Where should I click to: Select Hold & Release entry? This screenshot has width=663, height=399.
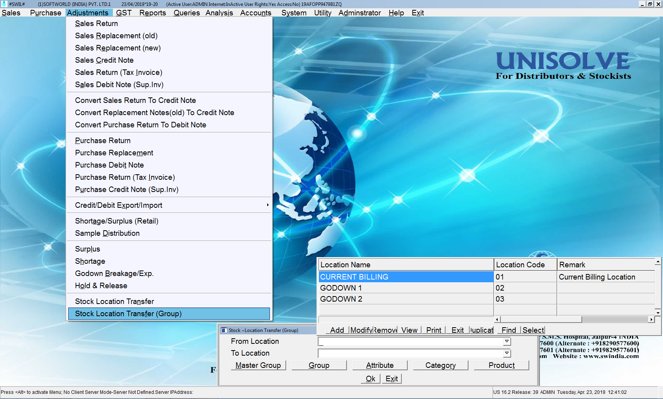pyautogui.click(x=169, y=286)
